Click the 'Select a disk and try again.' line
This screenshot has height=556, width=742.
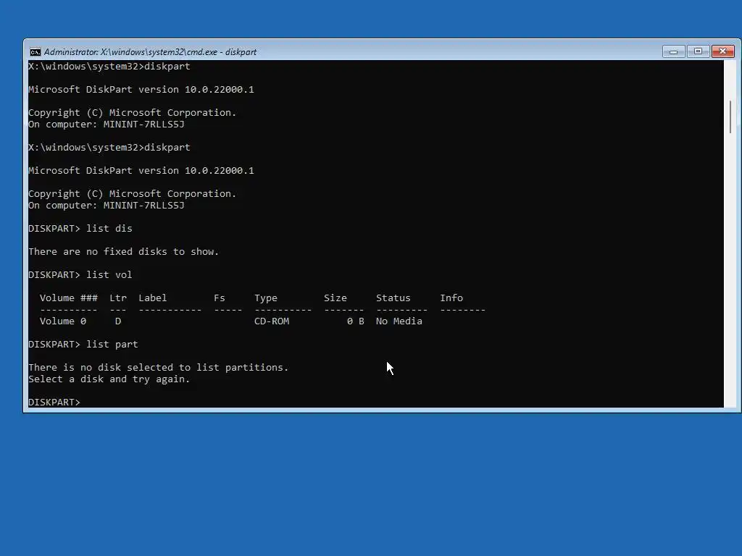tap(109, 379)
